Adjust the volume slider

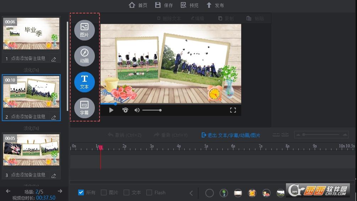(x=152, y=110)
